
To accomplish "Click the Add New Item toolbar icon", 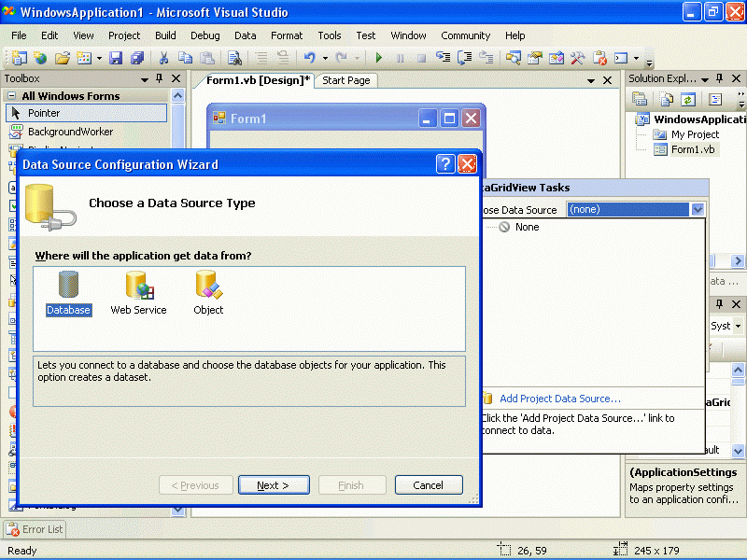I will coord(84,58).
